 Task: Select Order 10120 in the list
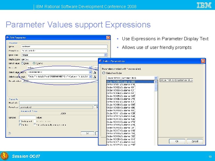click(130, 139)
